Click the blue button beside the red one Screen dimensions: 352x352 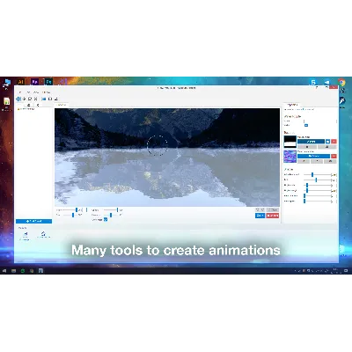pos(260,216)
